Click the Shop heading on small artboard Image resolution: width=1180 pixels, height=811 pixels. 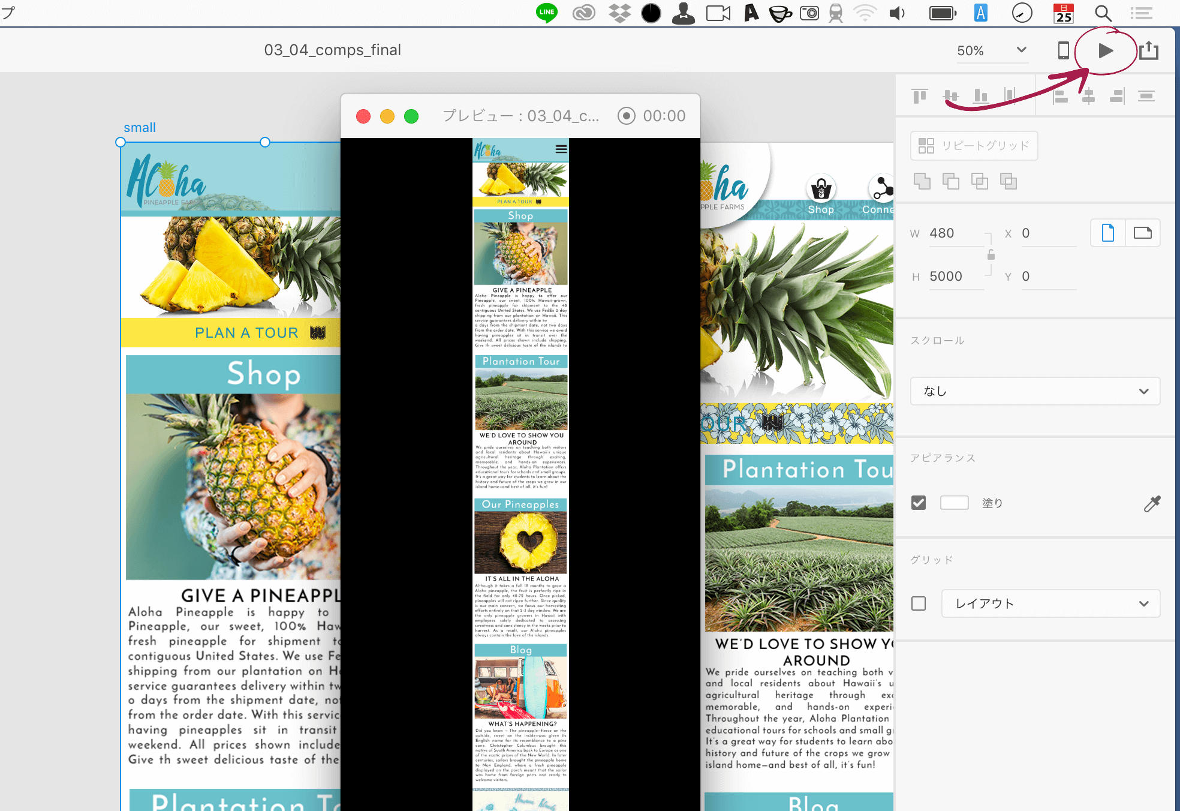264,374
